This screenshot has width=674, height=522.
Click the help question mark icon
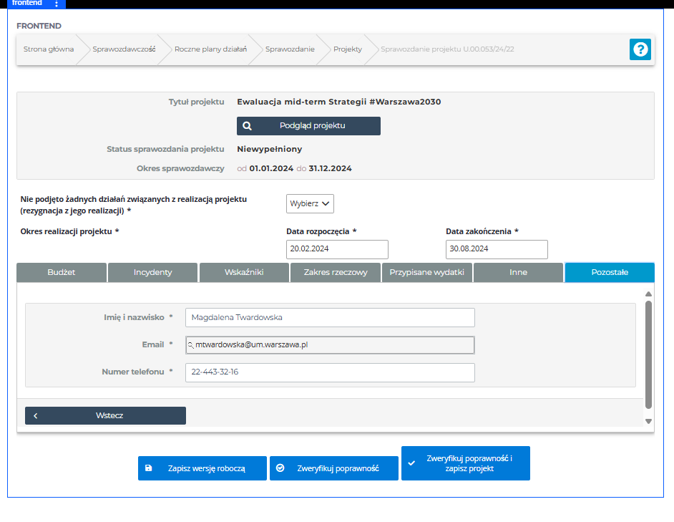(640, 49)
